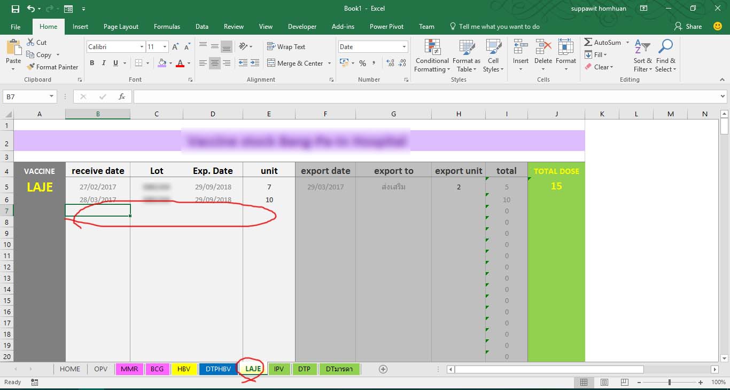730x390 pixels.
Task: Switch to the DTPHBV sheet tab
Action: pos(218,369)
